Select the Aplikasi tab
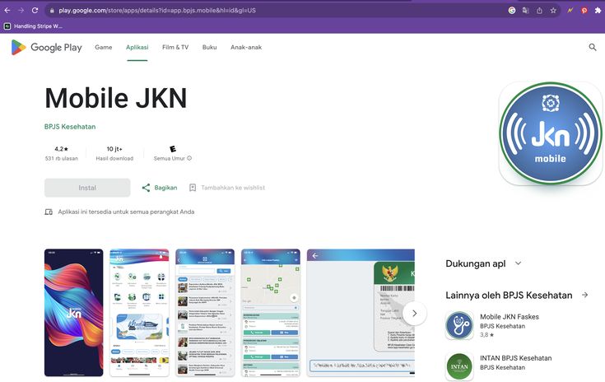605x382 pixels. (137, 48)
